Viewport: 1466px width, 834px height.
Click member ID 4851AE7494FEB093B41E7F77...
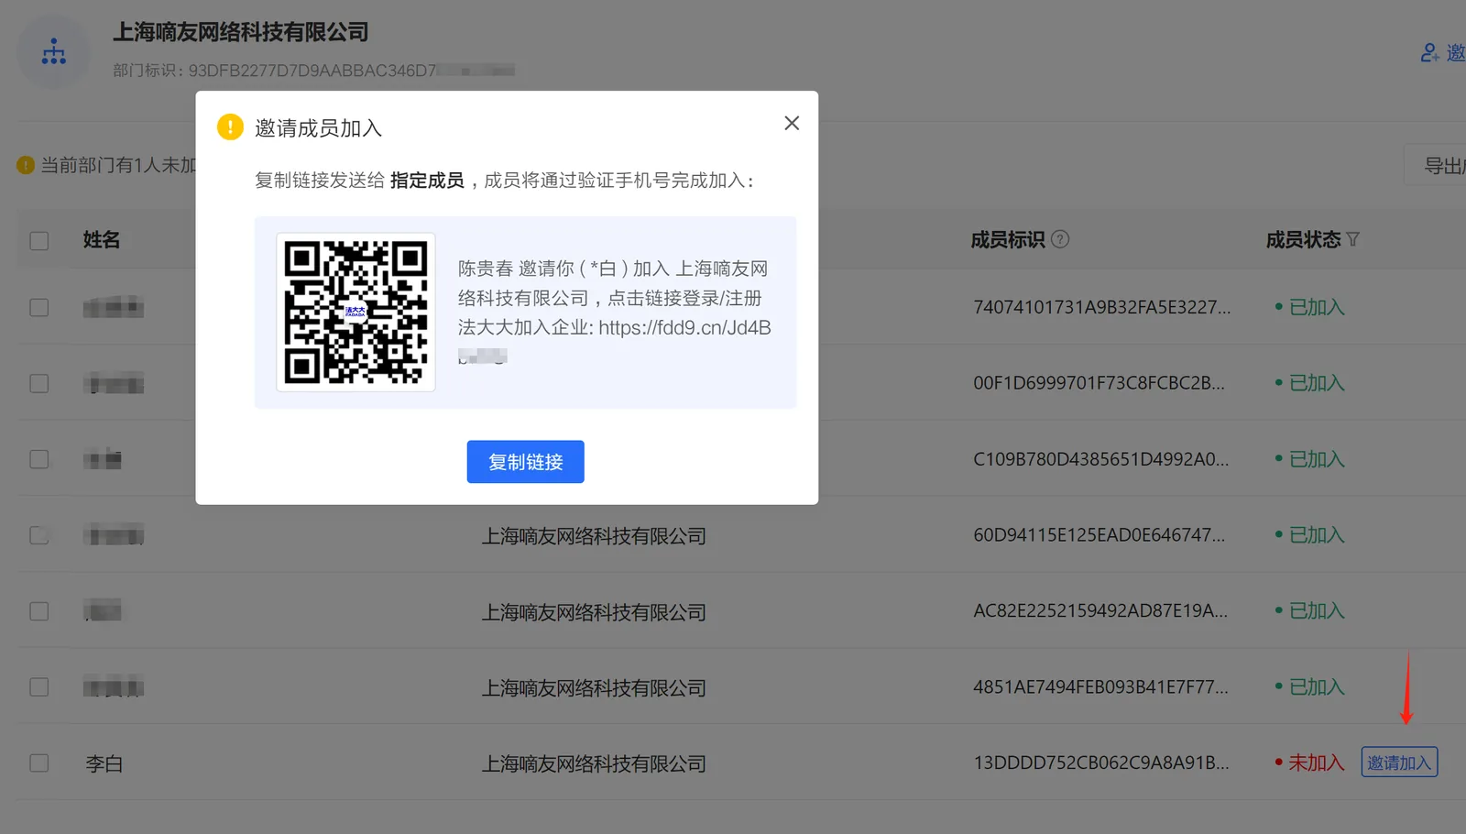pos(1100,687)
